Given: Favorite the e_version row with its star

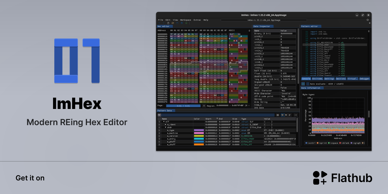Looking at the screenshot, I should [x=159, y=136].
